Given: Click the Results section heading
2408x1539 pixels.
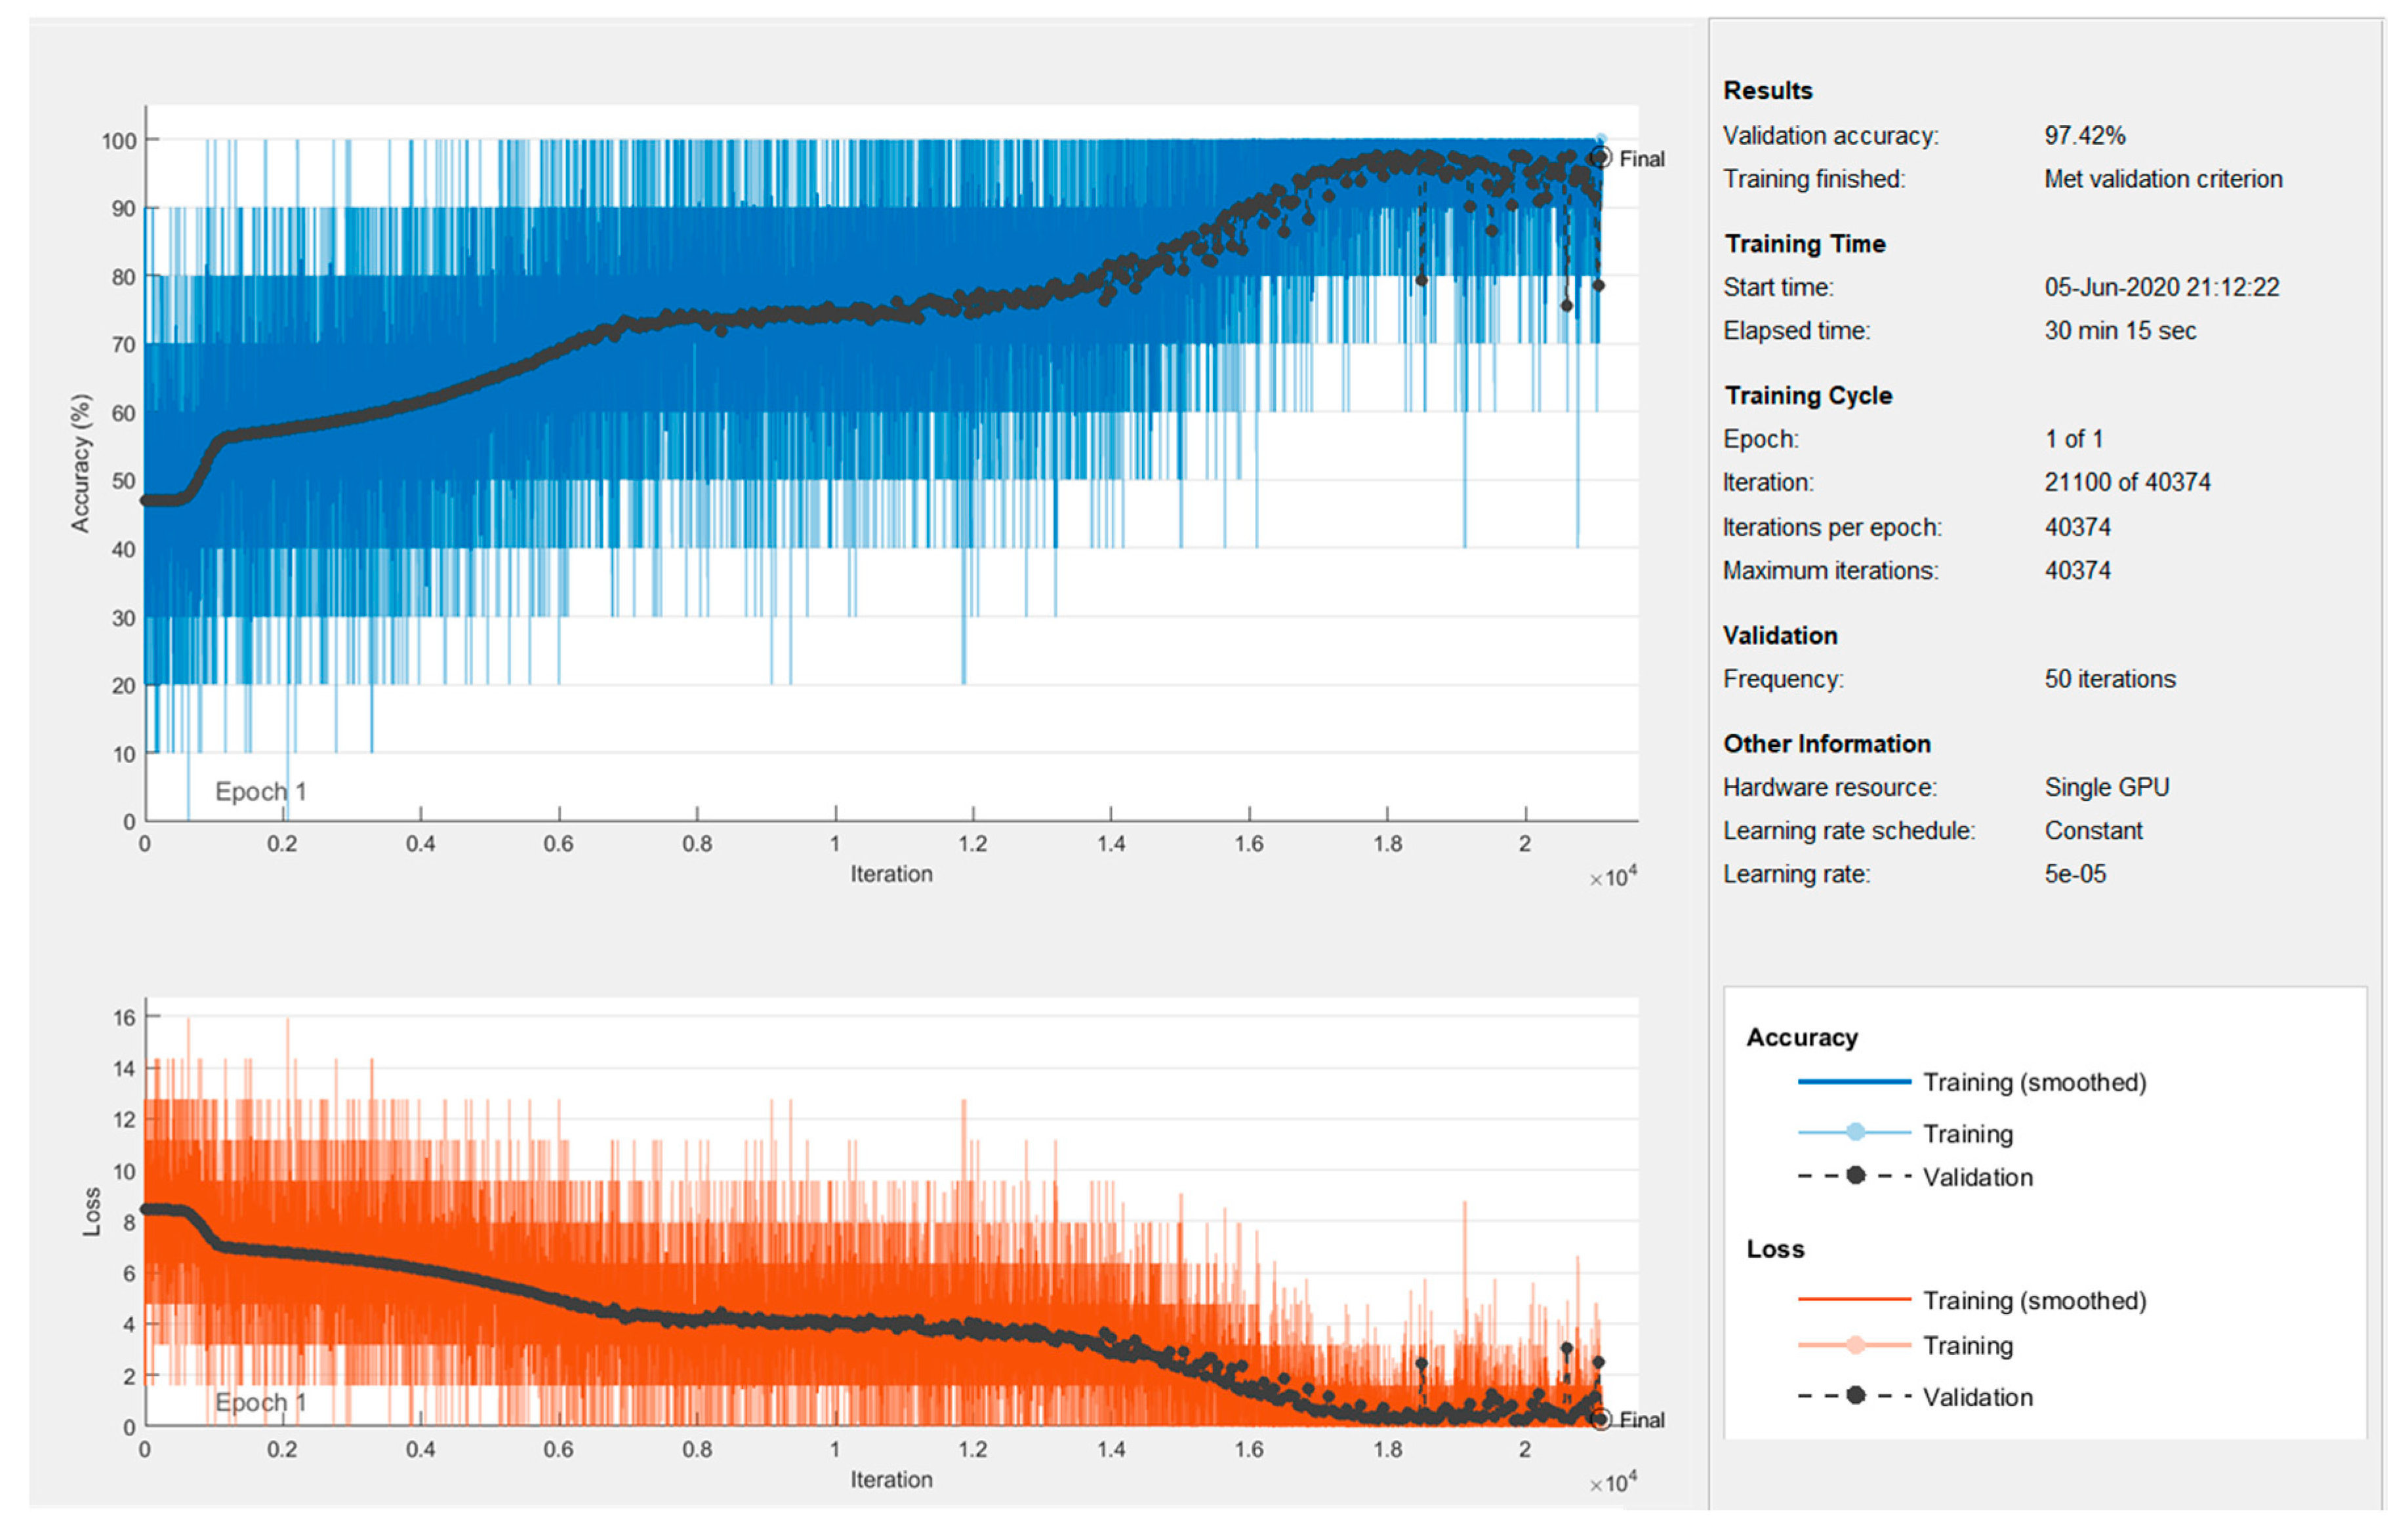Looking at the screenshot, I should (x=1767, y=90).
